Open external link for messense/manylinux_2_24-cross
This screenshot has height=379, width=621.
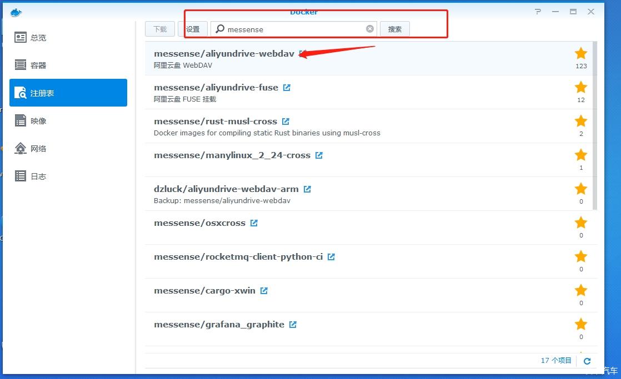point(319,155)
